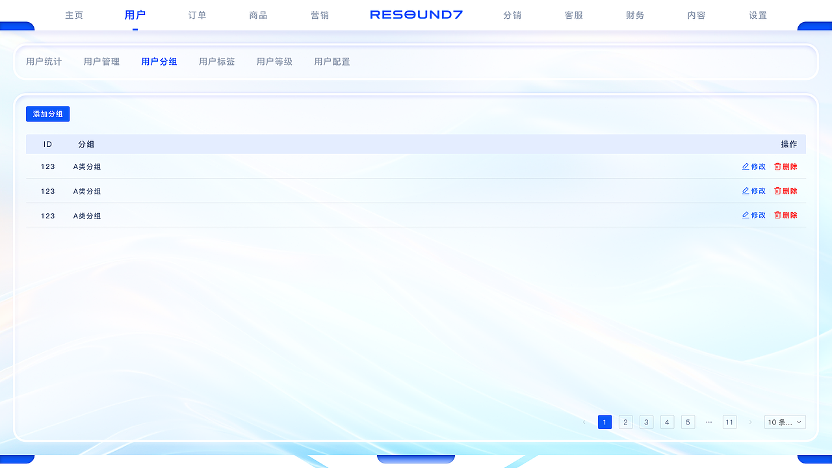Go to page 5 in pagination
This screenshot has width=832, height=468.
(688, 422)
